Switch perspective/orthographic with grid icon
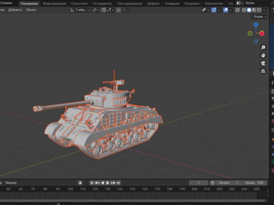Viewport: 274px width, 205px height. (x=263, y=71)
